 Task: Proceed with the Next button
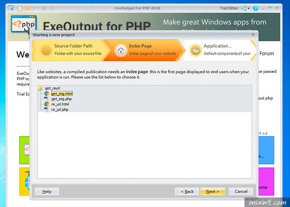pos(213,191)
